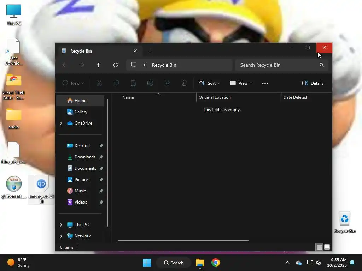This screenshot has width=362, height=271.
Task: Click the Rename icon in toolbar
Action: coord(150,83)
